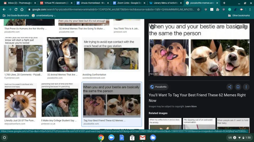The height and width of the screenshot is (142, 254).
Task: Open the Grammarly extension
Action: click(x=229, y=9)
